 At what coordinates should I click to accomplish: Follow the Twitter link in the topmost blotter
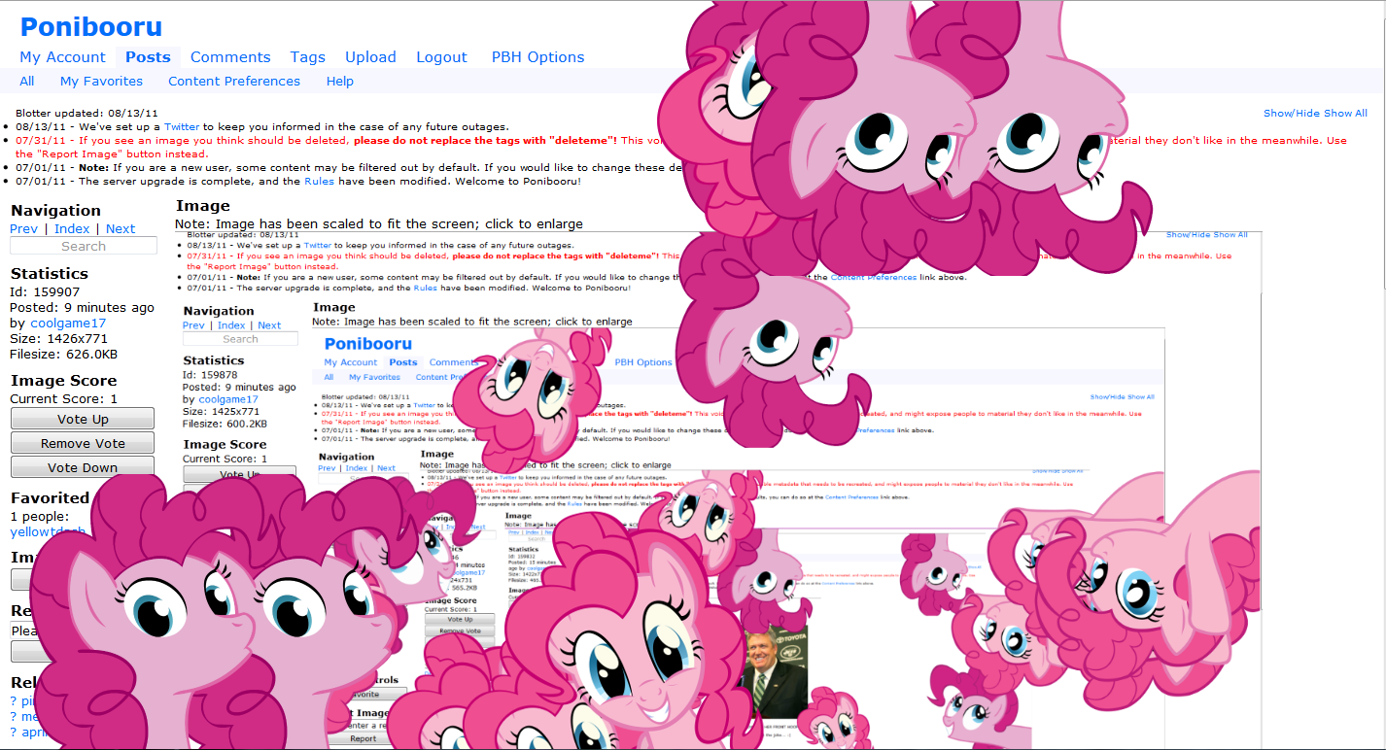[x=182, y=127]
